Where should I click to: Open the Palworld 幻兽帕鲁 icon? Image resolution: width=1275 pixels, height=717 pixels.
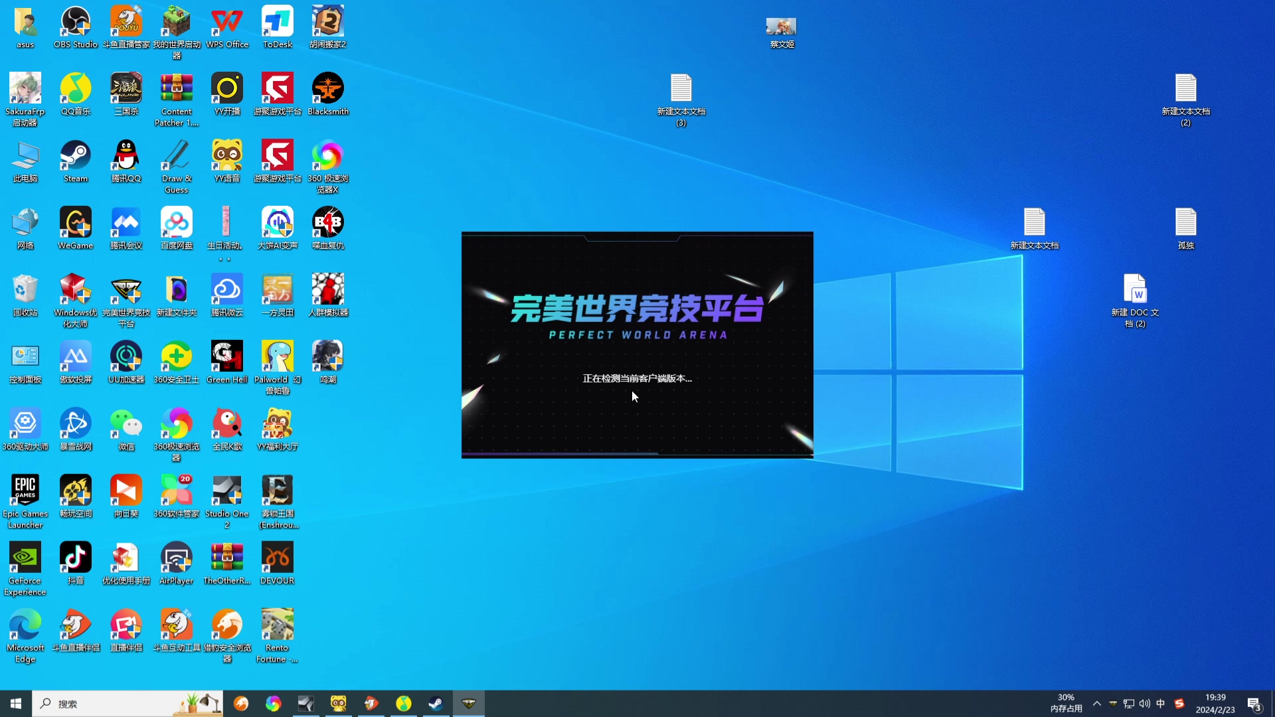point(278,368)
